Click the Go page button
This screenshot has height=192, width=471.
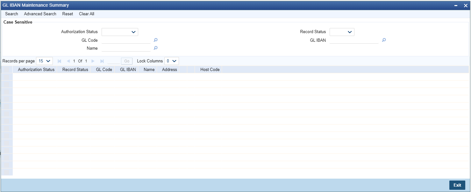point(127,61)
